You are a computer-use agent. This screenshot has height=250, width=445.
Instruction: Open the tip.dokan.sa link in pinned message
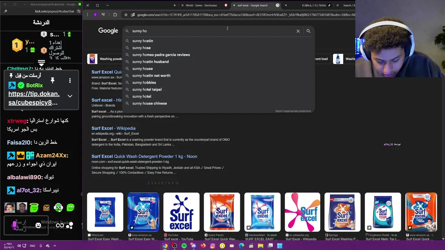point(34,98)
